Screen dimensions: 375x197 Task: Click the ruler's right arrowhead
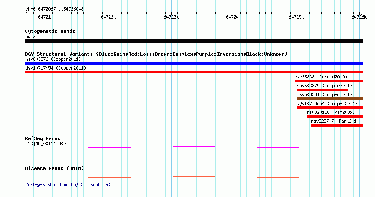click(x=362, y=13)
